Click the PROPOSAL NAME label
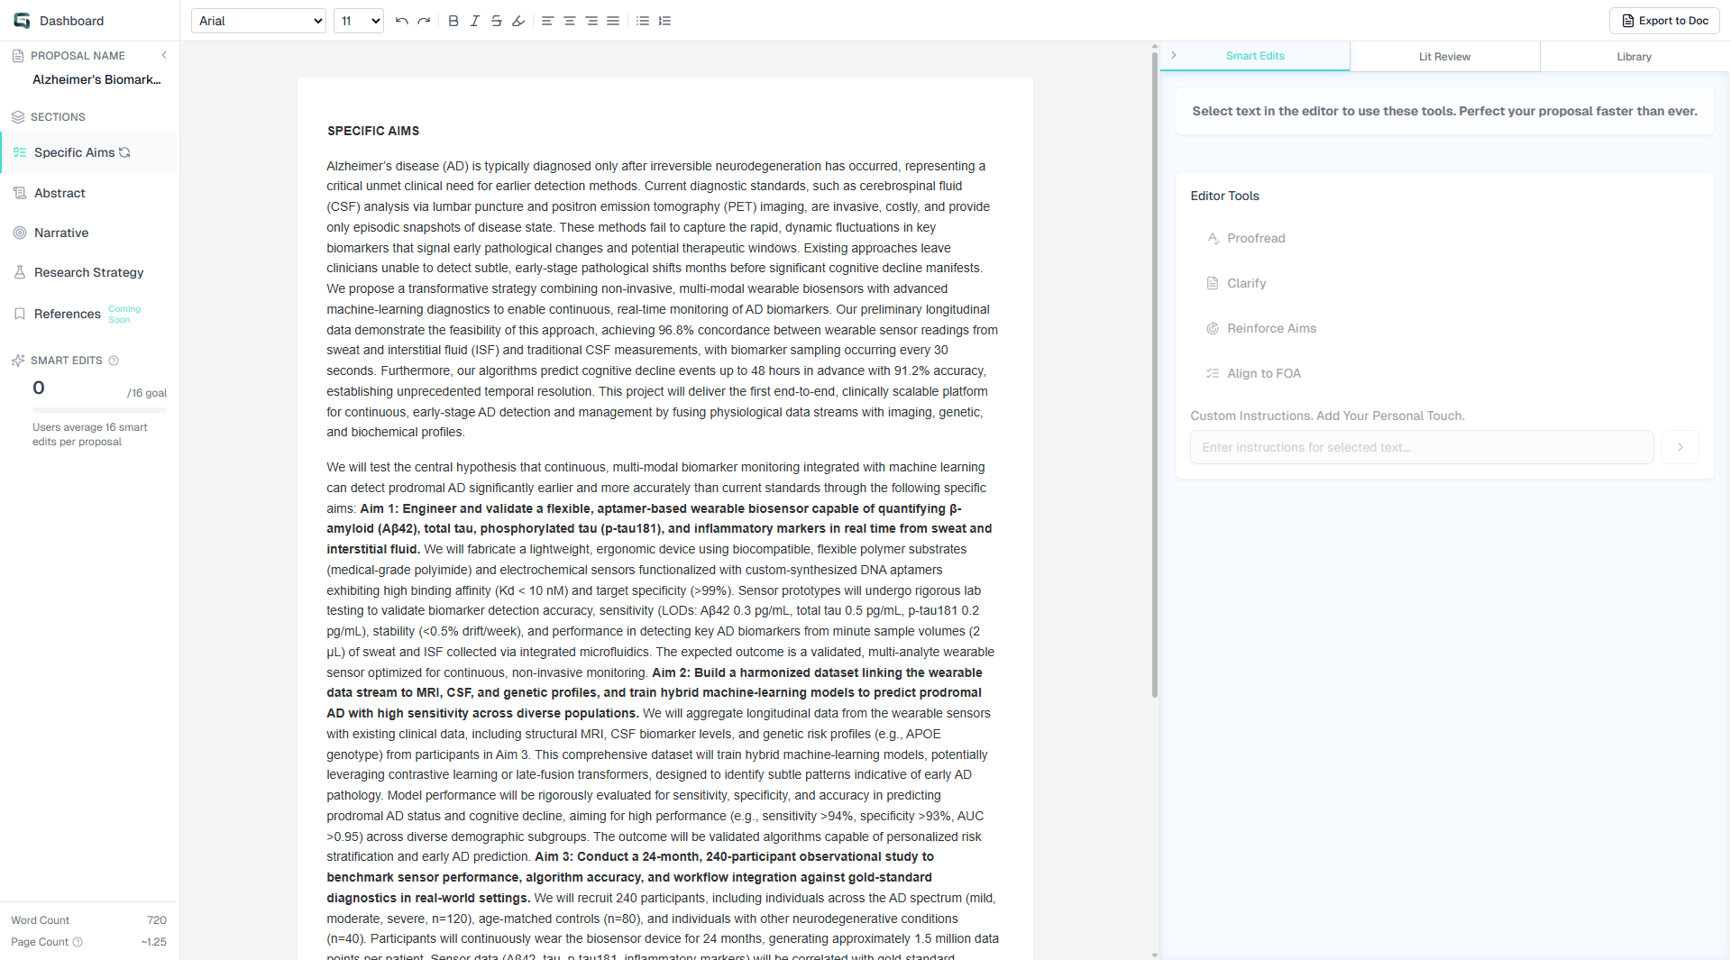 tap(78, 56)
